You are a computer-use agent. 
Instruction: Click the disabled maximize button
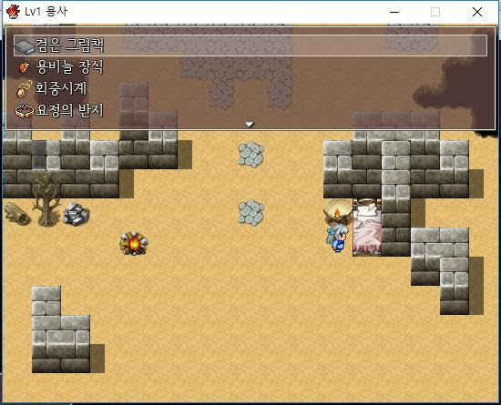pyautogui.click(x=435, y=12)
